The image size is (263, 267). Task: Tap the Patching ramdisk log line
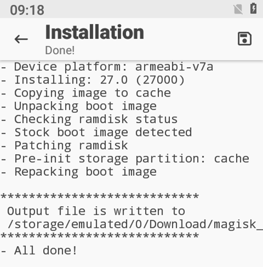coord(64,145)
